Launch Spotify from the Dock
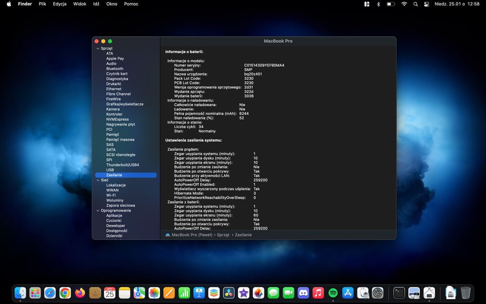Screen dimensions: 486x304 click(x=333, y=292)
